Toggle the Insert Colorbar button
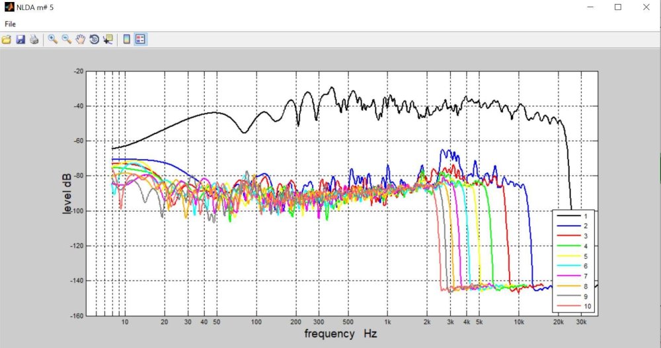This screenshot has width=661, height=348. (x=126, y=40)
